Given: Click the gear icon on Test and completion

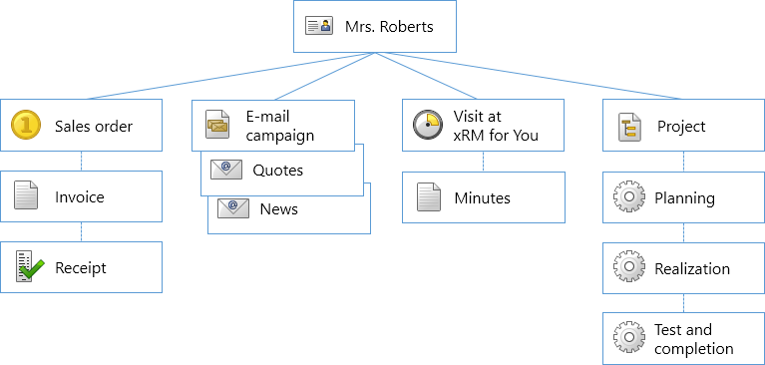Looking at the screenshot, I should [x=629, y=337].
